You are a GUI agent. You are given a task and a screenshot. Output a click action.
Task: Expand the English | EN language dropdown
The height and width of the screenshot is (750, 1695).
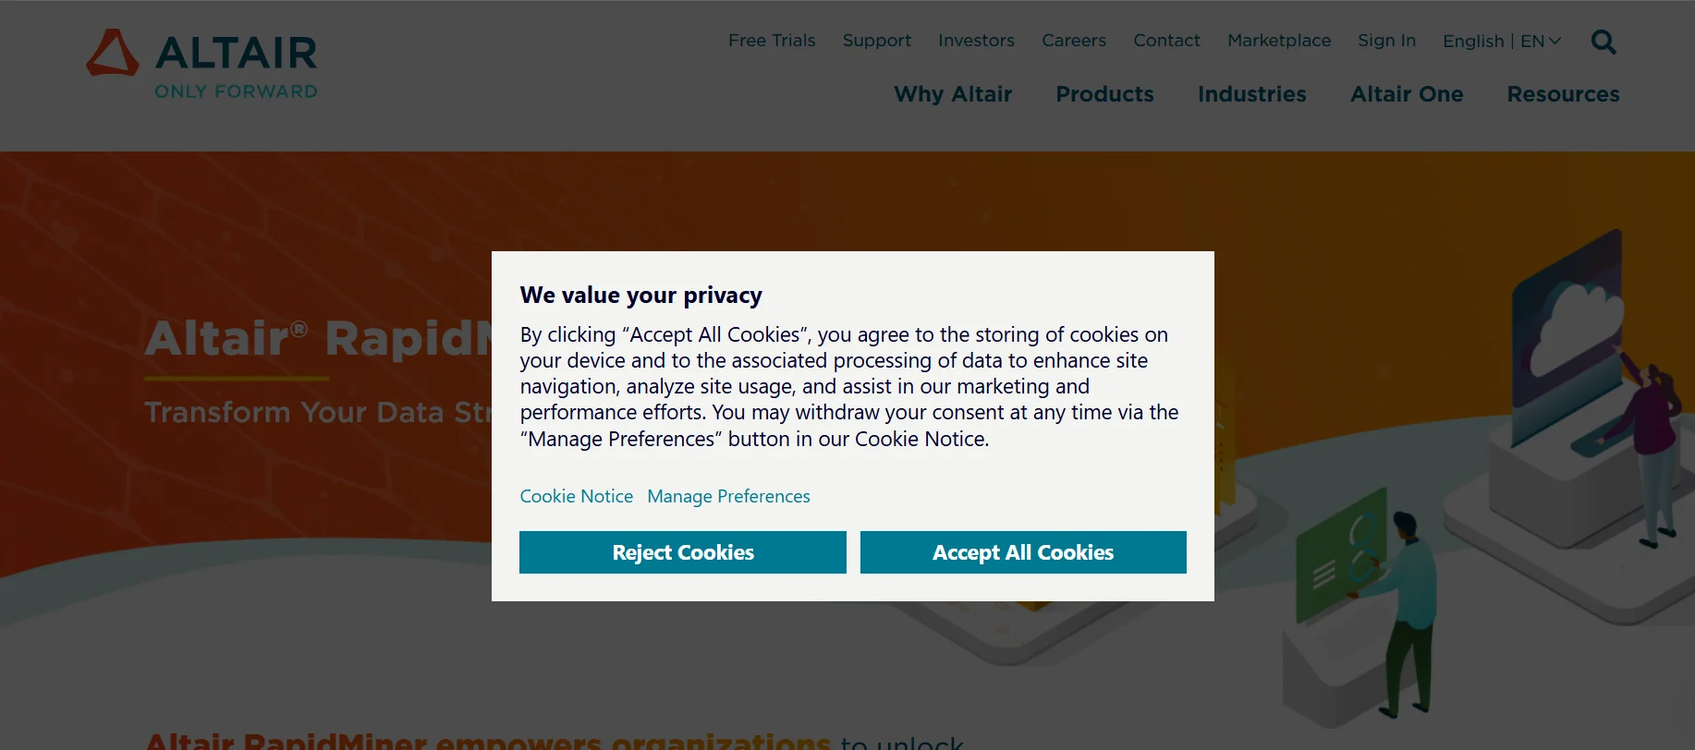click(x=1501, y=42)
